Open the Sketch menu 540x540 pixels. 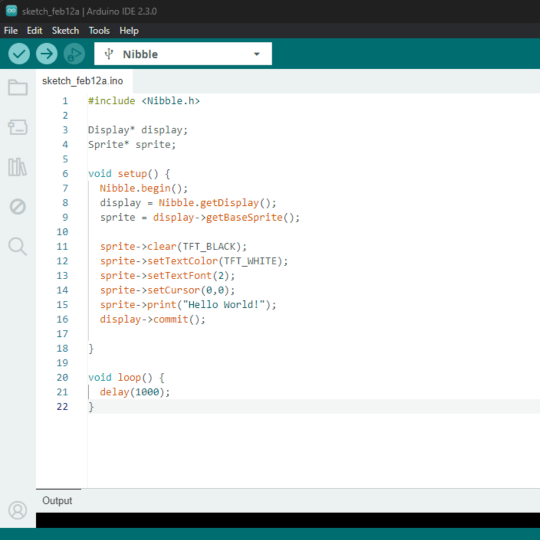[65, 30]
